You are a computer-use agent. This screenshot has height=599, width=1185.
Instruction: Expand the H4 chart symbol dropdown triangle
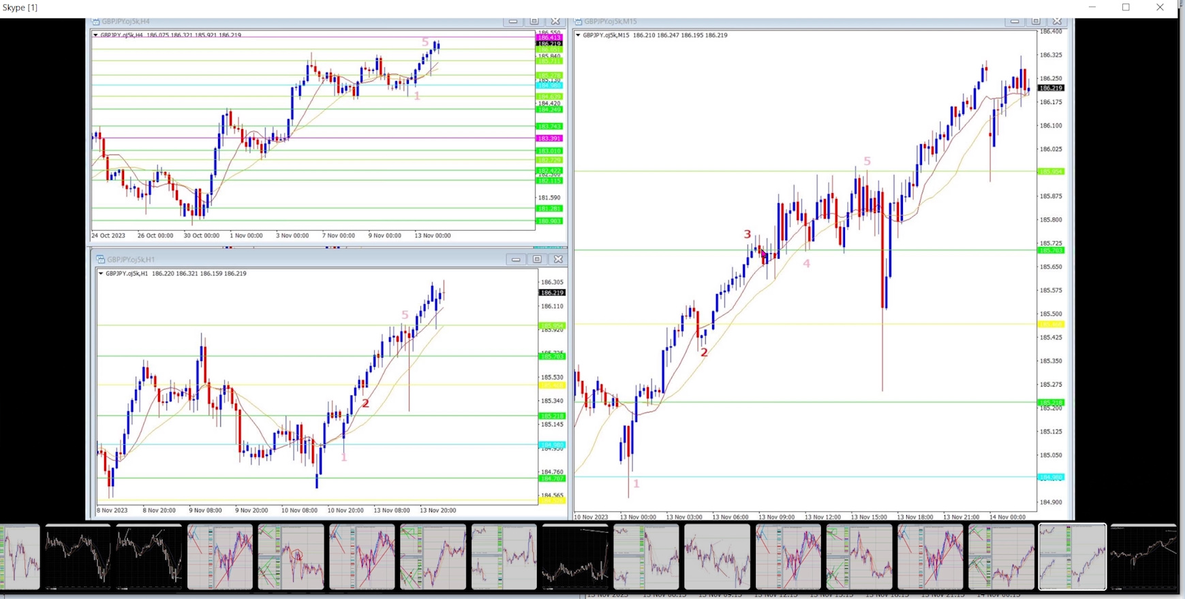pyautogui.click(x=95, y=35)
